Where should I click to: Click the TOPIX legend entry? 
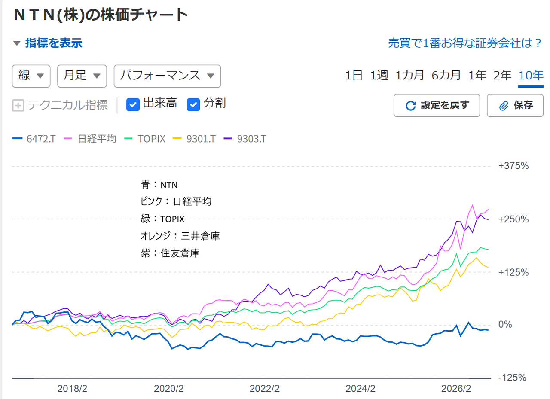click(x=145, y=139)
